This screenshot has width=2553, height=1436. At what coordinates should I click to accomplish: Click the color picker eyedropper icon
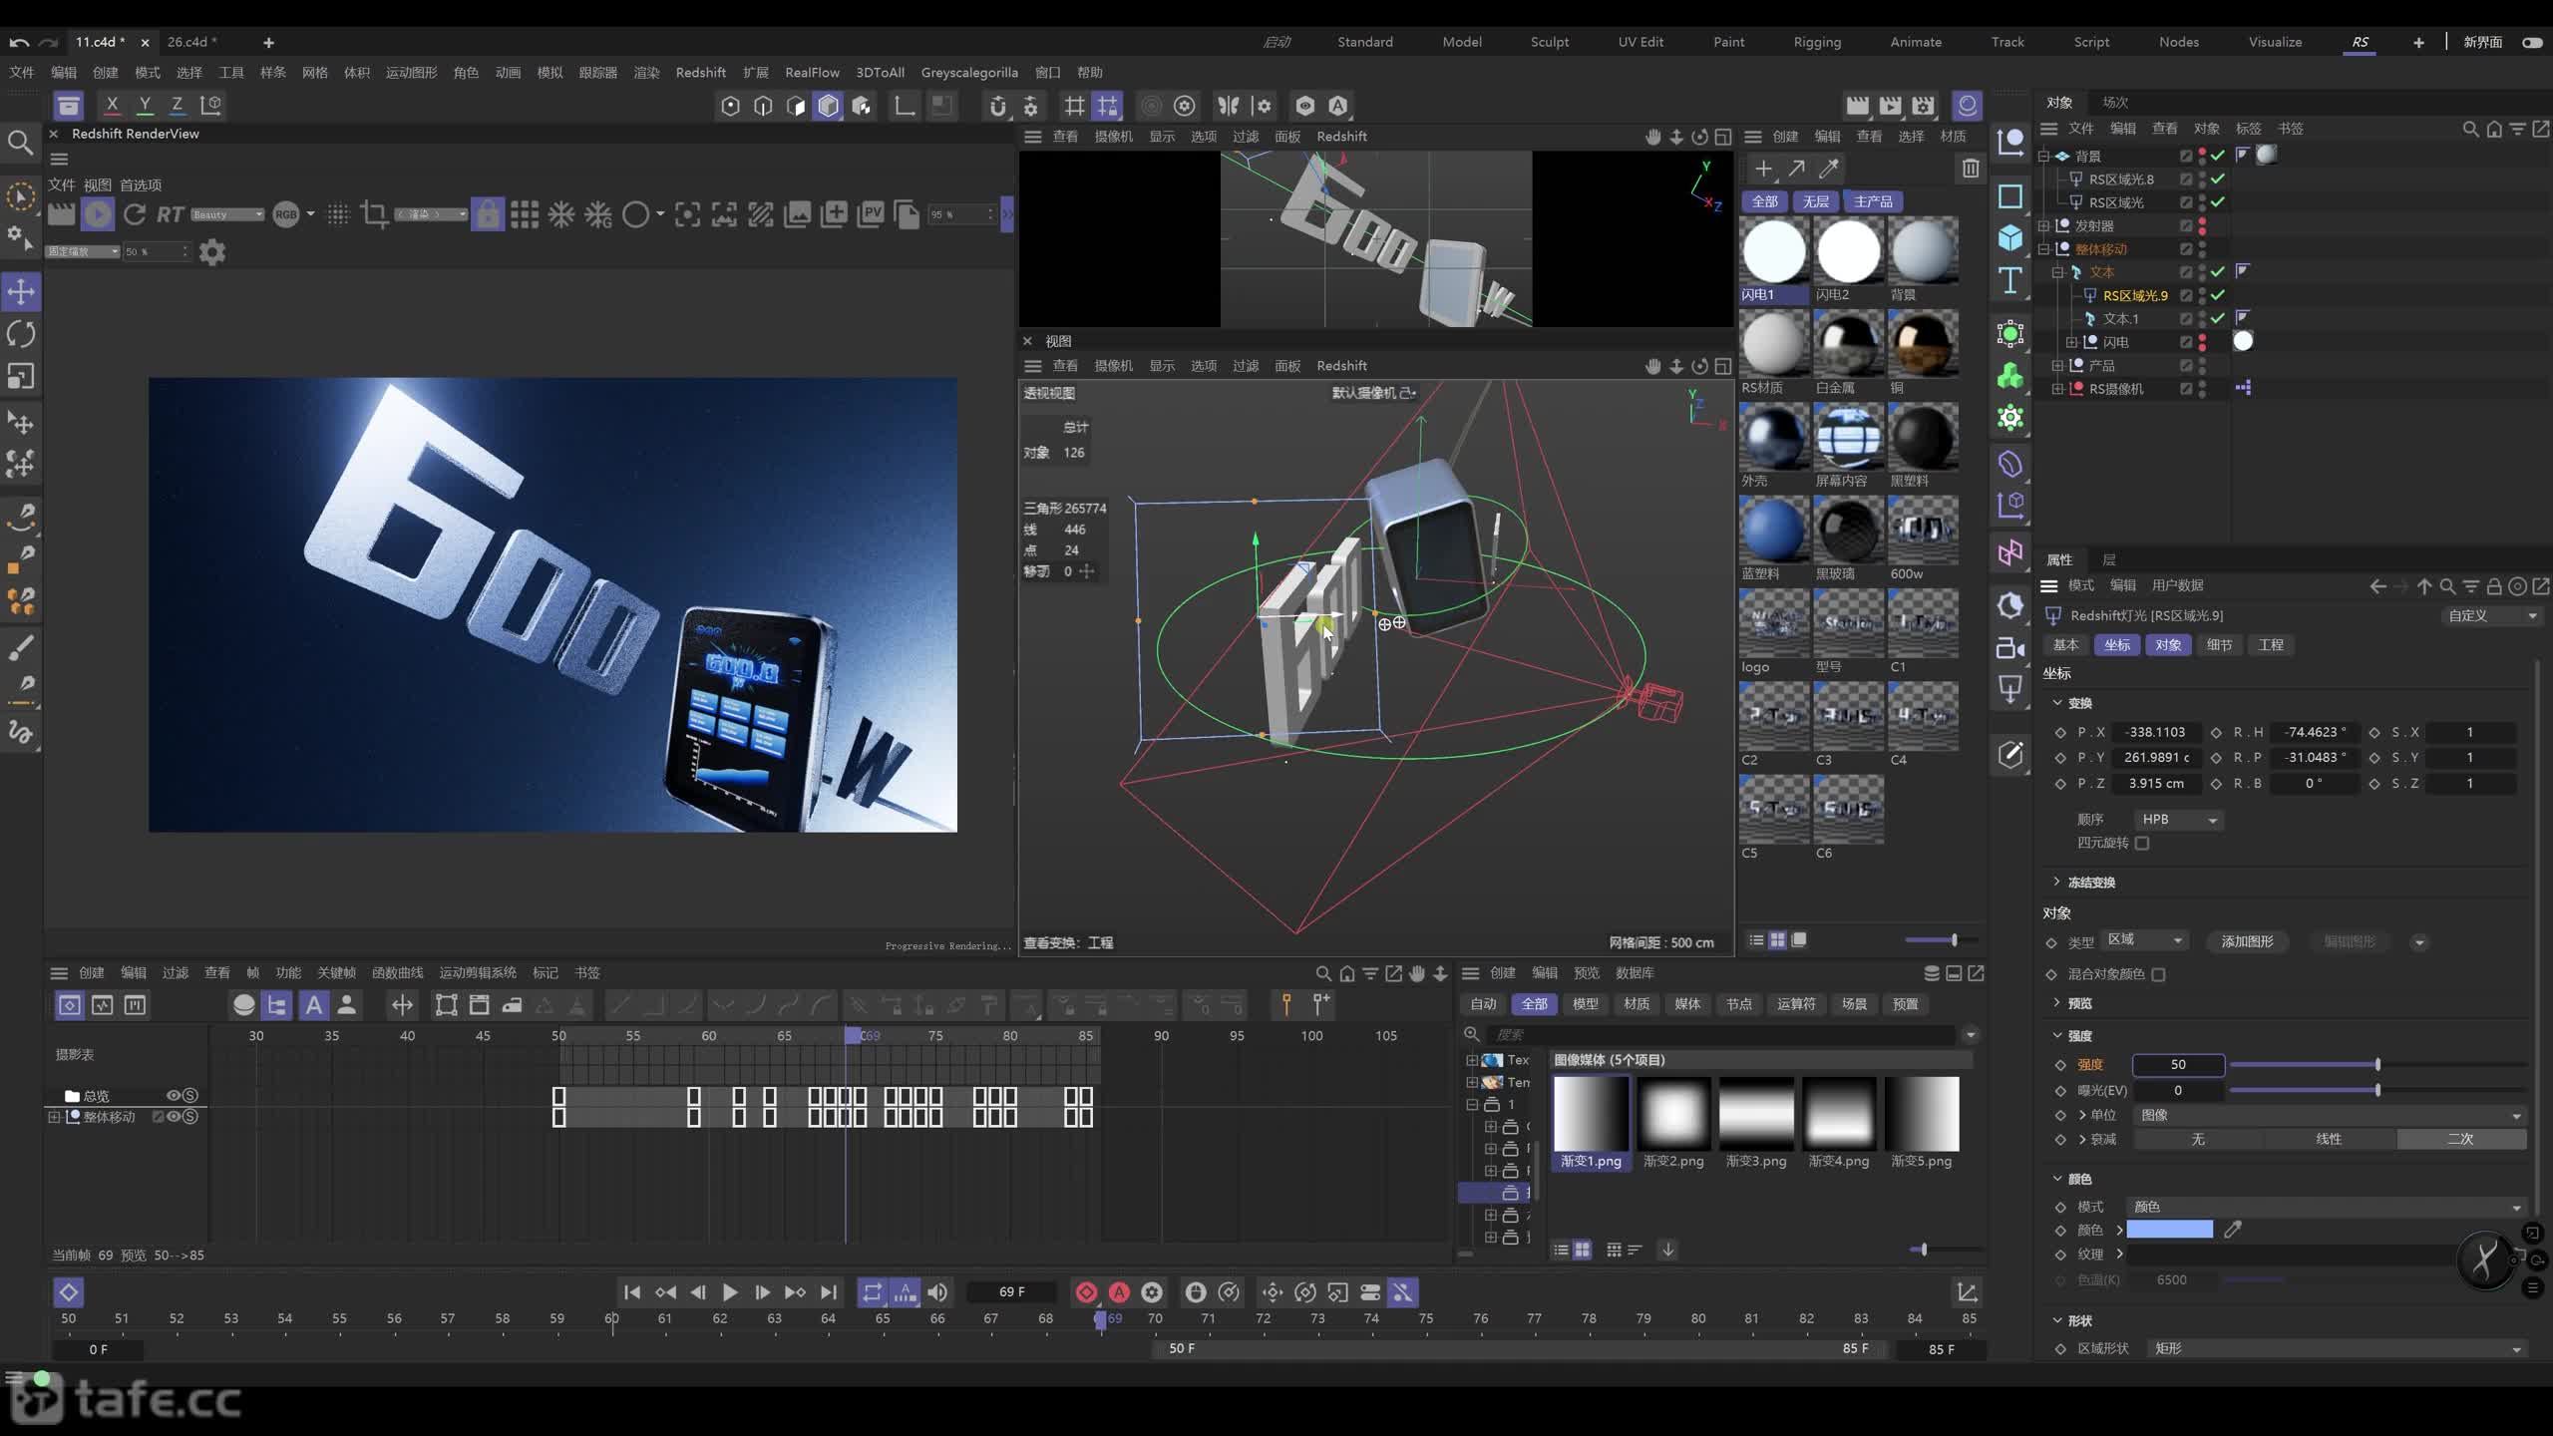2233,1230
